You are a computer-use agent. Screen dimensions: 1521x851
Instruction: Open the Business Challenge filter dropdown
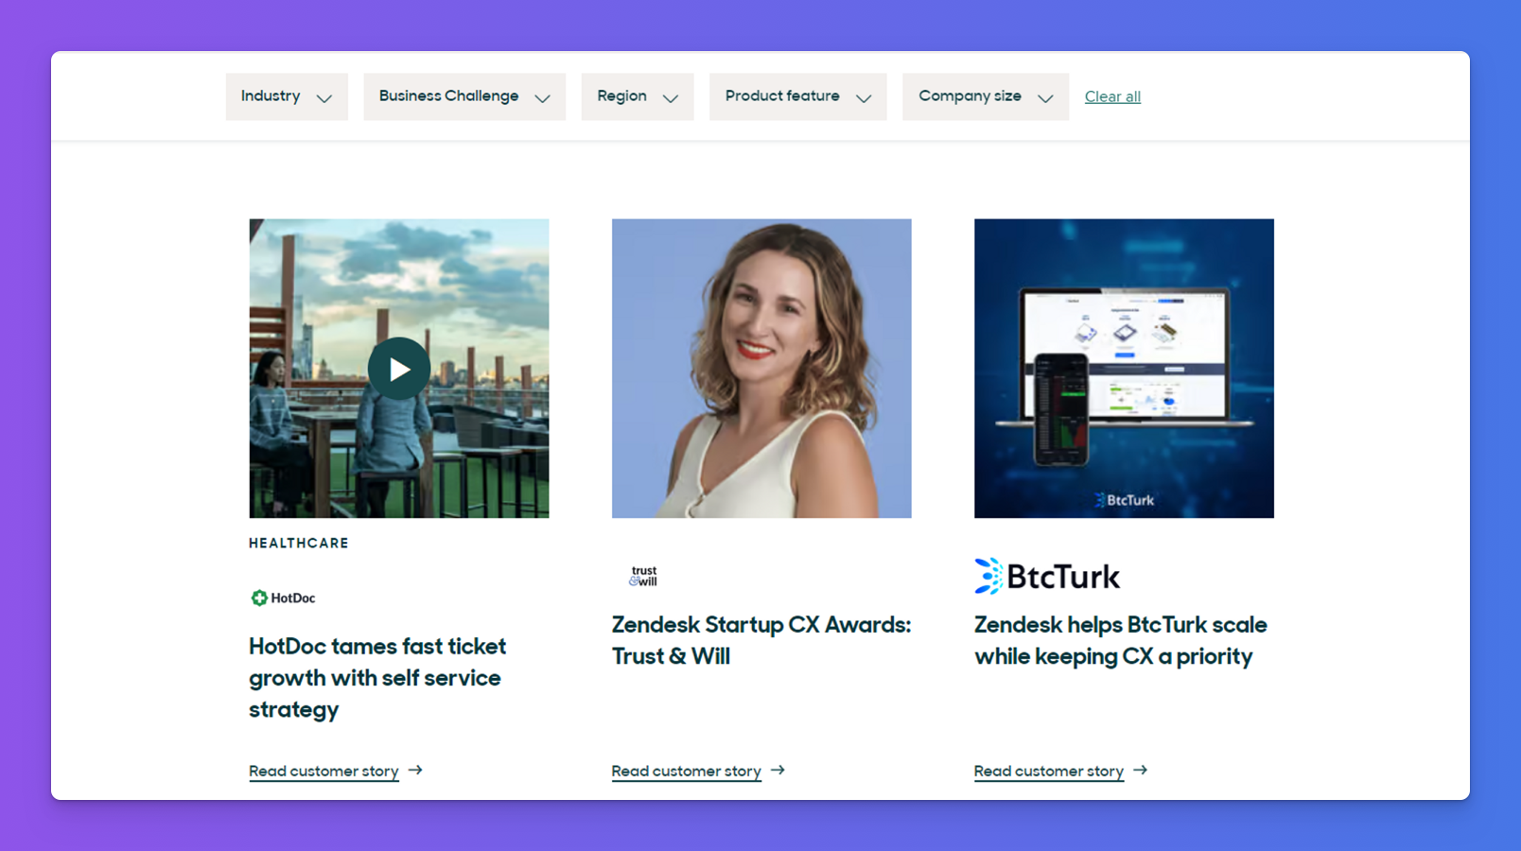click(x=464, y=96)
